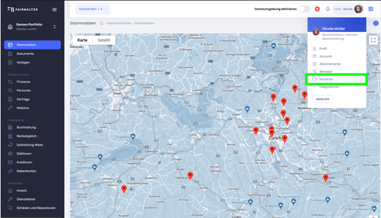Viewport: 381px width, 218px height.
Task: Collapse sidebar with hamburger menu icon
Action: 54,9
